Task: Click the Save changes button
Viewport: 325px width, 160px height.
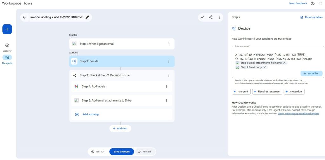Action: (x=122, y=152)
